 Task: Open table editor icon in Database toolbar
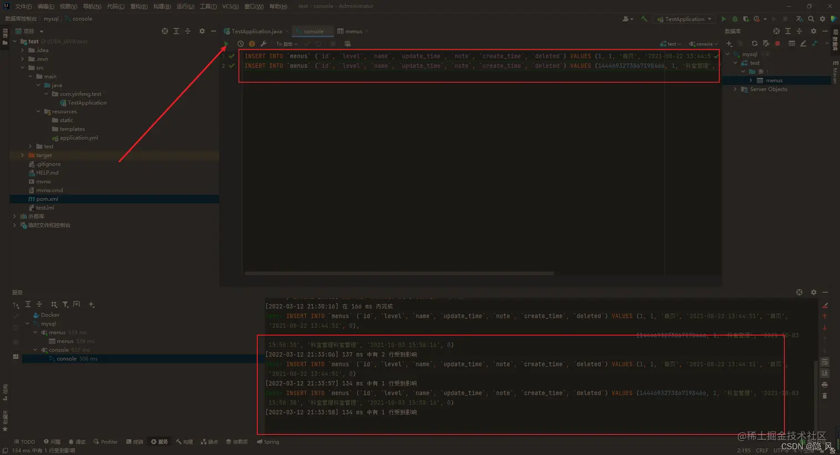point(792,43)
